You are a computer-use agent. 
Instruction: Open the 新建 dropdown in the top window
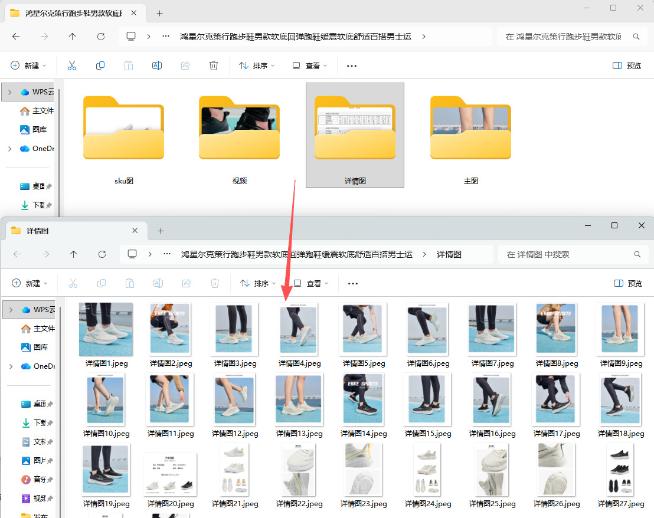28,65
